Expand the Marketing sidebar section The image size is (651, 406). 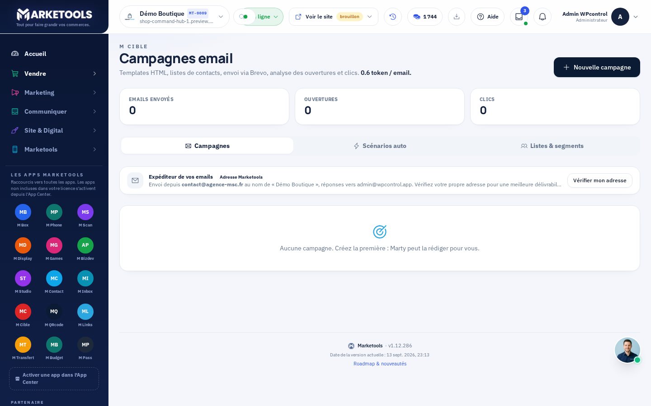pos(54,92)
